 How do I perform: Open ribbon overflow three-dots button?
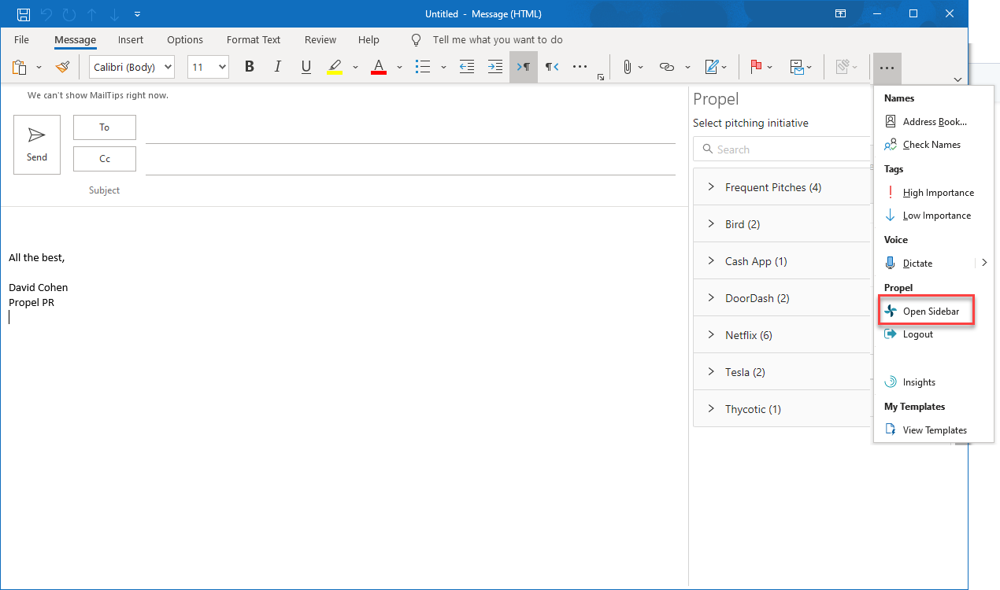pos(887,68)
